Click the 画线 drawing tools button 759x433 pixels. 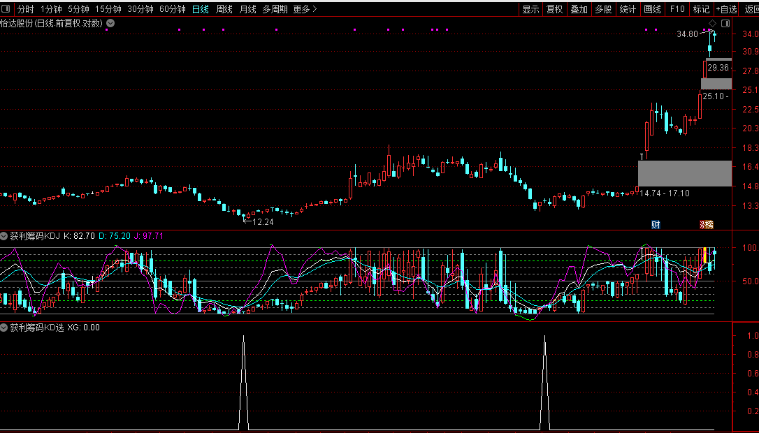pos(652,9)
